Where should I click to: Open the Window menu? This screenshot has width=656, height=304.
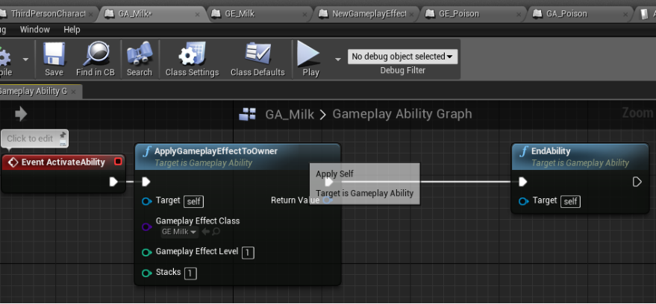click(x=35, y=30)
